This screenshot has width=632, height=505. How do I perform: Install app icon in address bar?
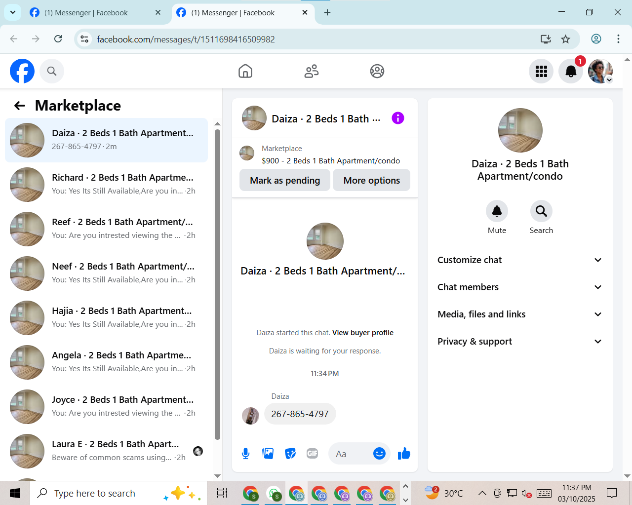coord(546,39)
